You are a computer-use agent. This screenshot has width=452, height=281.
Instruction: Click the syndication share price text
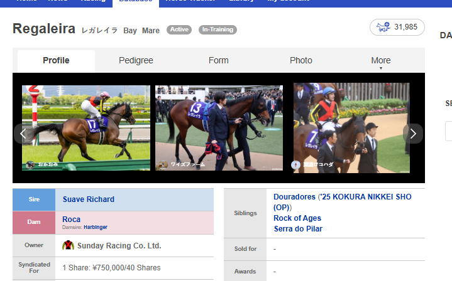click(x=111, y=268)
